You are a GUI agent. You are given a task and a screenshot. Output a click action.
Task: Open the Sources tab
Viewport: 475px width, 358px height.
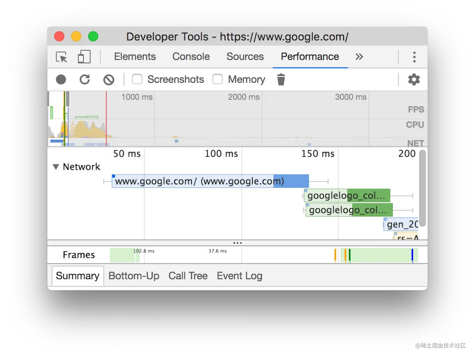pos(245,57)
